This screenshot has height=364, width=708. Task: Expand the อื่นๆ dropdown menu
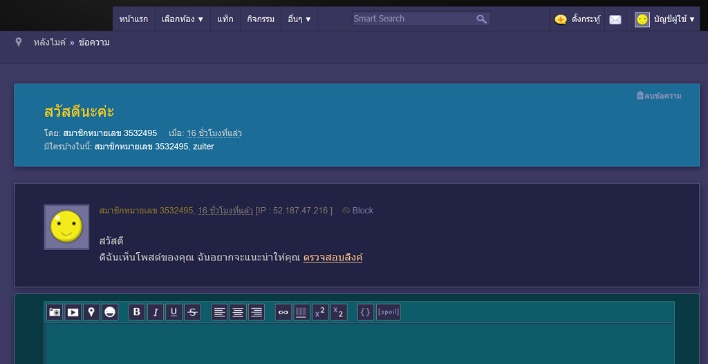click(299, 19)
